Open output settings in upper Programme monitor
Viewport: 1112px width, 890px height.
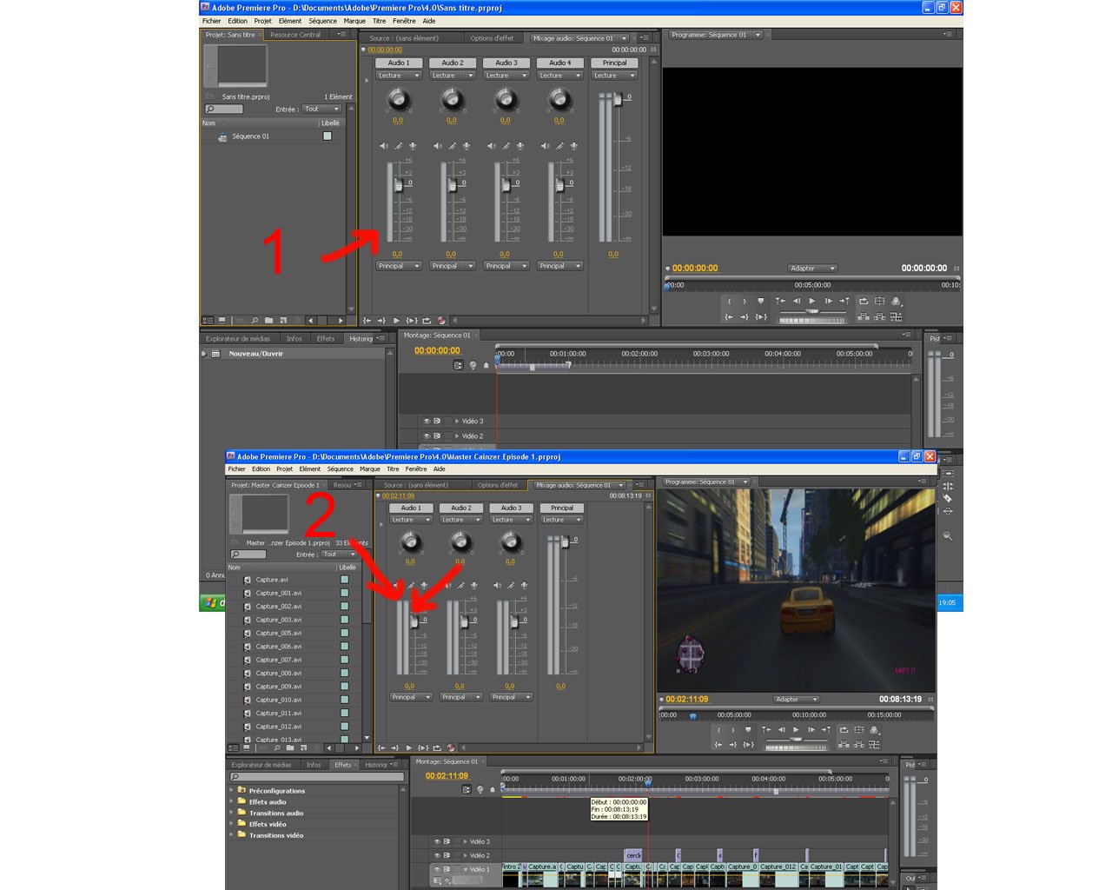pyautogui.click(x=896, y=301)
